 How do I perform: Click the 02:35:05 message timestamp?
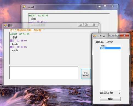22,47
